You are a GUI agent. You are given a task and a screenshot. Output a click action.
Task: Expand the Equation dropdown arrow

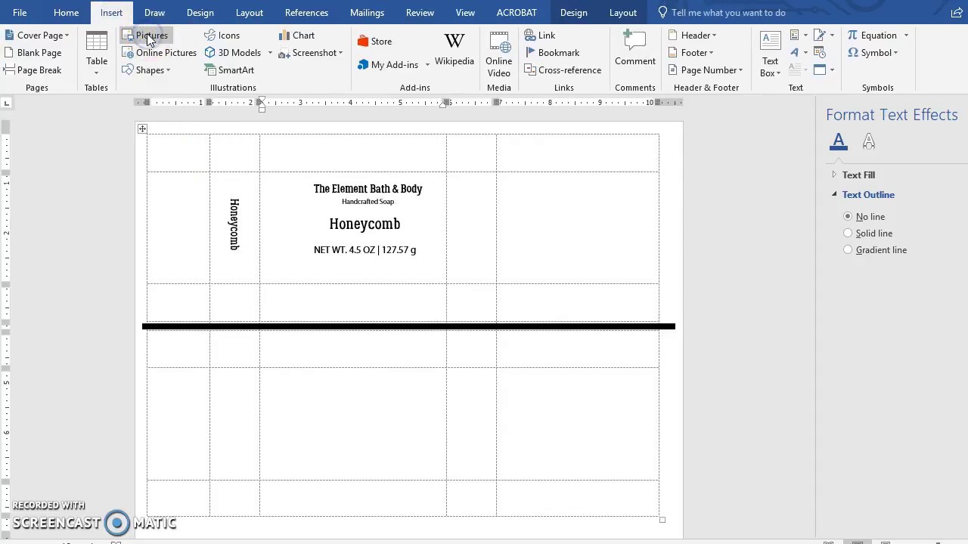(x=906, y=36)
